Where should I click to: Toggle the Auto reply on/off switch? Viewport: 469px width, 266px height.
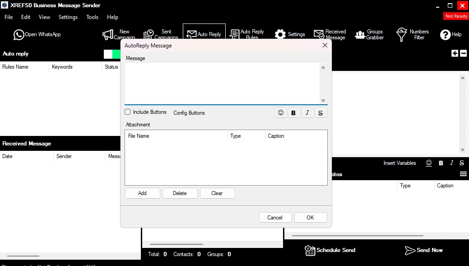click(x=112, y=54)
